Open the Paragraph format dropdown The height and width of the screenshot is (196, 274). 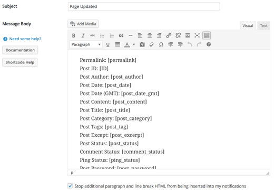click(x=86, y=44)
